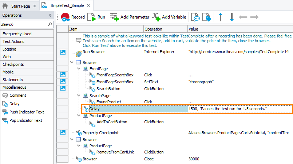Collapse the first Browser tree node
The height and width of the screenshot is (164, 293).
(x=72, y=63)
